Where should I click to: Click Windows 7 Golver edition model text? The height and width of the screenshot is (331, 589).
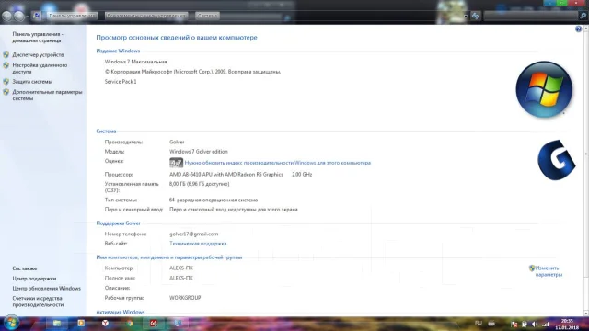tap(199, 152)
